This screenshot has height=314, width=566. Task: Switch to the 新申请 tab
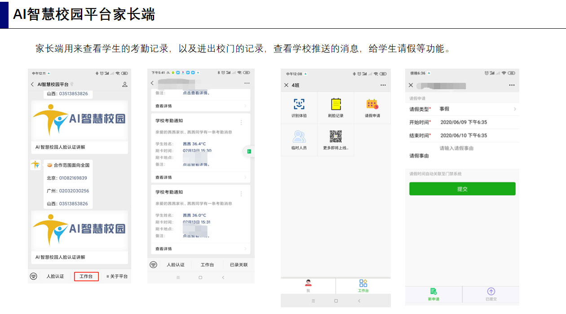[x=433, y=294]
